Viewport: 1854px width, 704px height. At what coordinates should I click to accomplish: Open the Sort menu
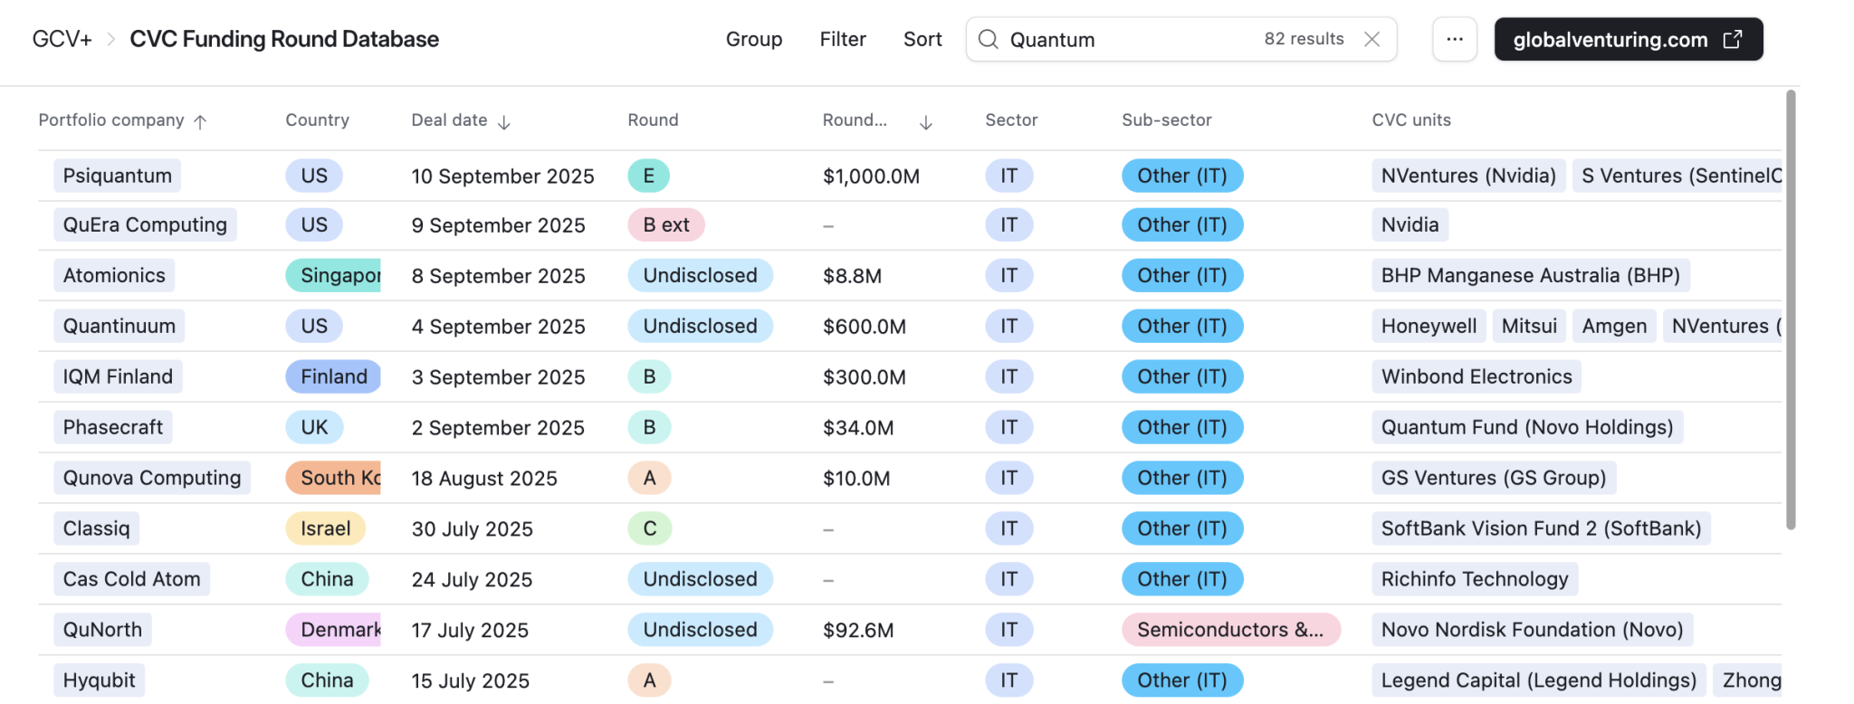[x=922, y=39]
